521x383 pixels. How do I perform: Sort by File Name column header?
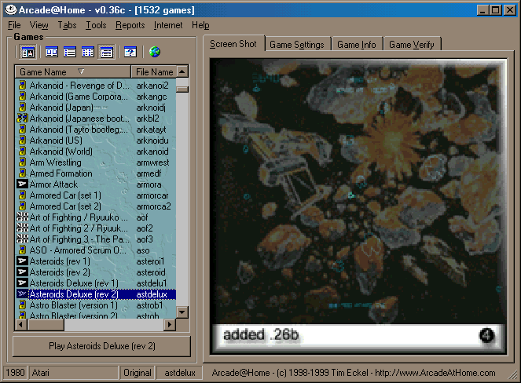pos(153,71)
